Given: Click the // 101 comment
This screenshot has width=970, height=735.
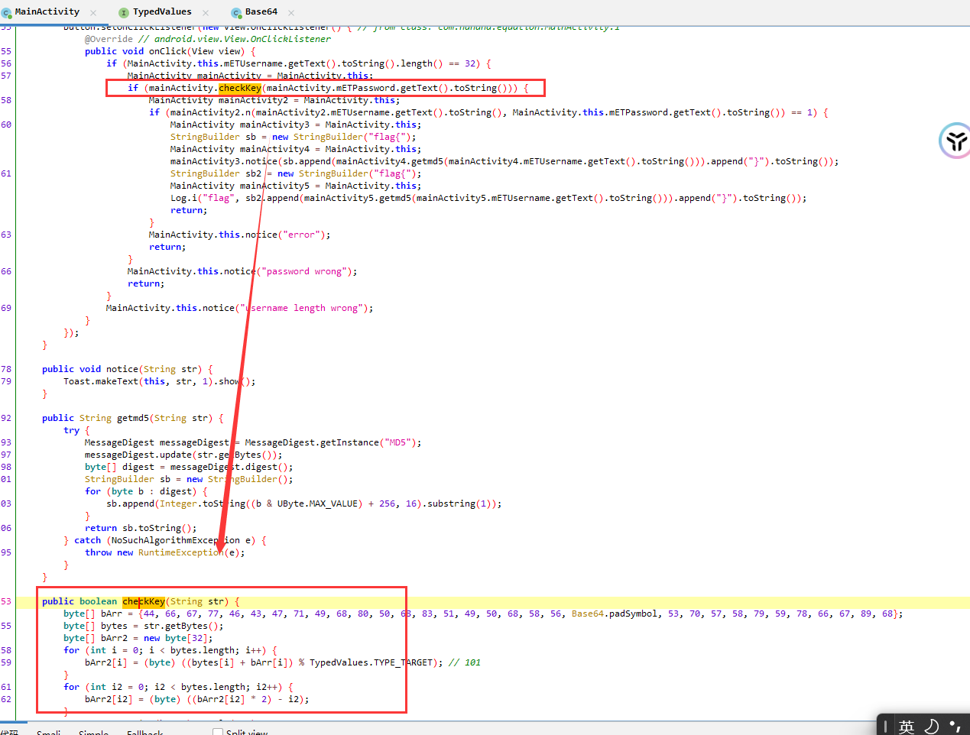Looking at the screenshot, I should tap(465, 662).
